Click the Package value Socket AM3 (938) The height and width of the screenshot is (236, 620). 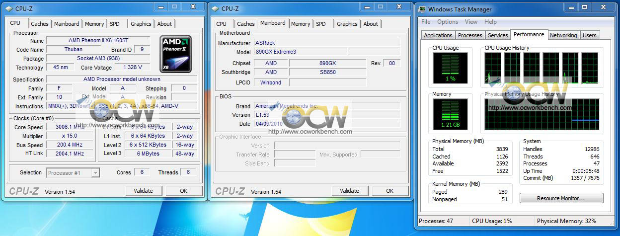click(x=98, y=59)
